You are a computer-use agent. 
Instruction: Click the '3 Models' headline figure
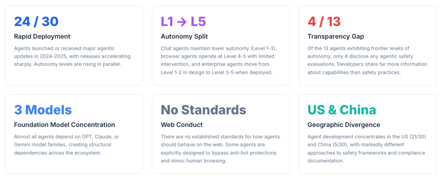click(x=43, y=110)
